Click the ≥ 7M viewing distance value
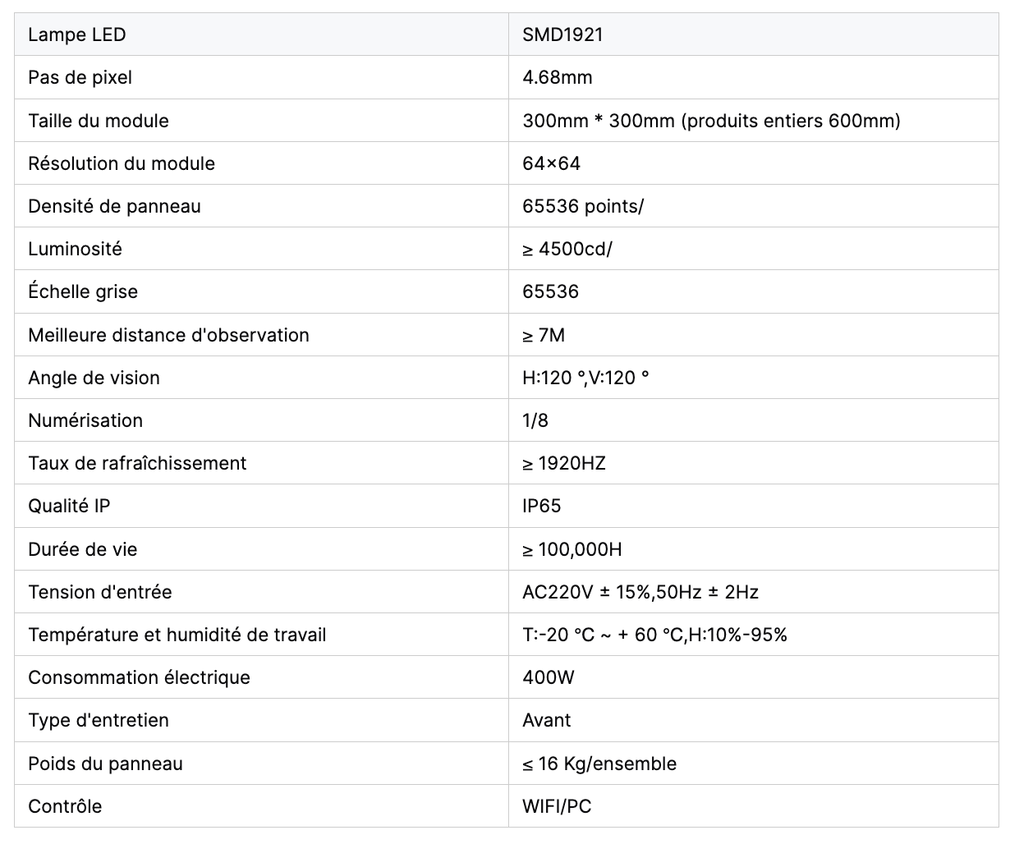1010x844 pixels. tap(544, 335)
